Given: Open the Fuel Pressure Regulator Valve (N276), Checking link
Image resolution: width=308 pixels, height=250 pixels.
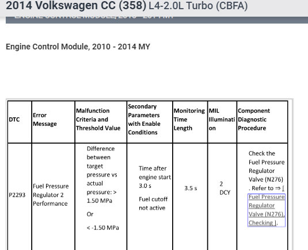Looking at the screenshot, I should (267, 210).
